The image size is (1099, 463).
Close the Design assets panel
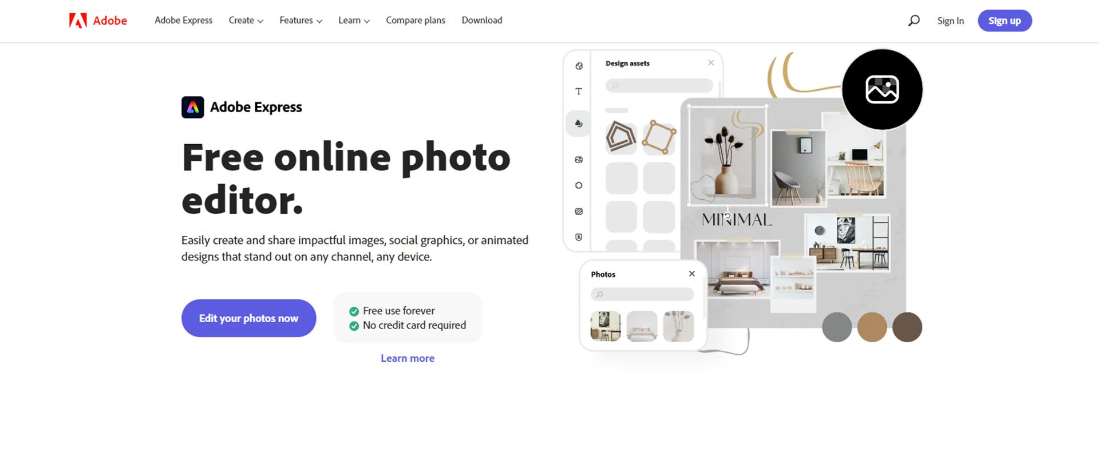(x=711, y=63)
